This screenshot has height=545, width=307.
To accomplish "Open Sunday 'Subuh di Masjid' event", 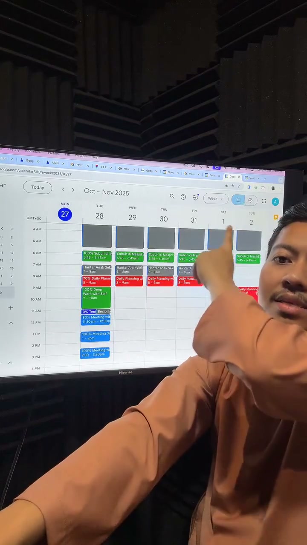I will click(x=248, y=258).
